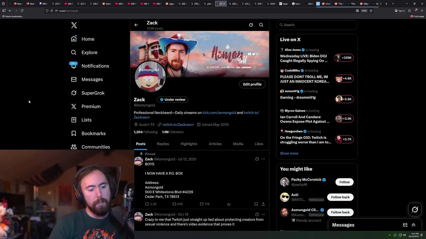The width and height of the screenshot is (426, 239).
Task: Select the Posts tab
Action: (x=140, y=144)
